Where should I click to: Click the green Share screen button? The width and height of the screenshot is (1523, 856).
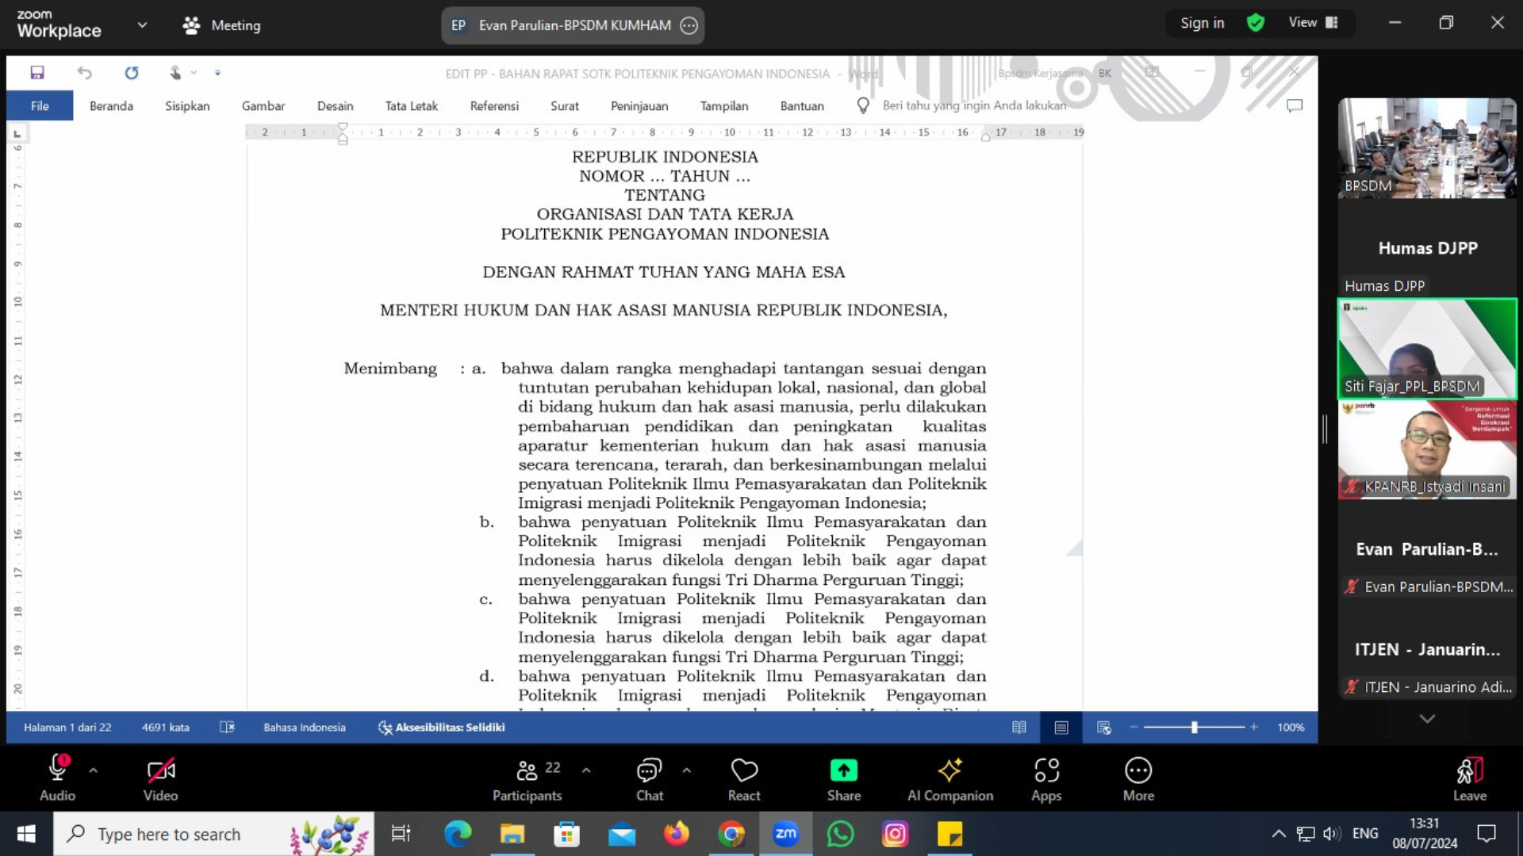[844, 778]
